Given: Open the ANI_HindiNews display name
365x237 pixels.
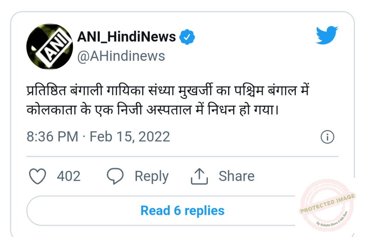Looking at the screenshot, I should [x=127, y=37].
